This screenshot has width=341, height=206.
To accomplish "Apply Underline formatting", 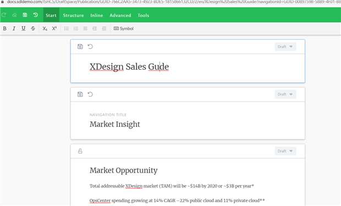I will [x=23, y=29].
